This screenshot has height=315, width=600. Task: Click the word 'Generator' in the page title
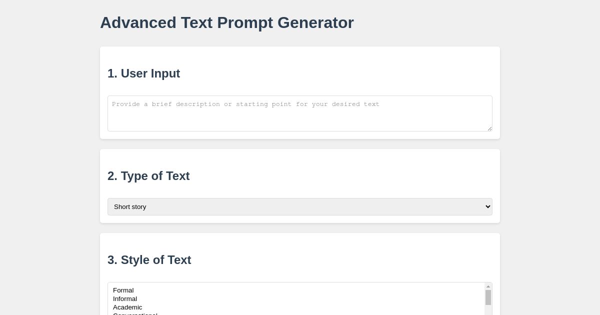pyautogui.click(x=315, y=22)
